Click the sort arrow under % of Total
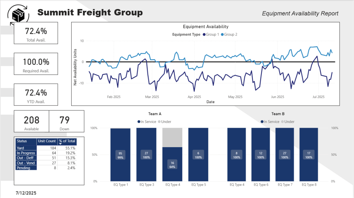The image size is (354, 198). coord(60,144)
